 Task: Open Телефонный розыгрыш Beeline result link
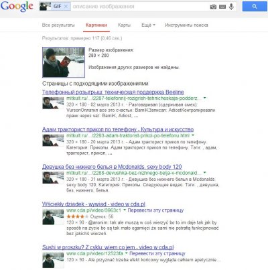click(x=113, y=92)
